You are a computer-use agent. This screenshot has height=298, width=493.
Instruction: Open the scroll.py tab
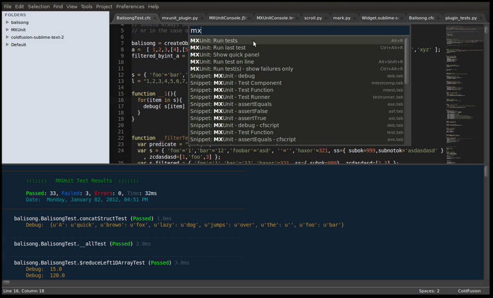313,18
